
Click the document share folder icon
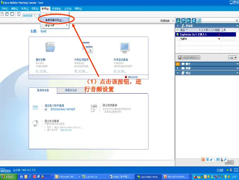click(x=50, y=47)
